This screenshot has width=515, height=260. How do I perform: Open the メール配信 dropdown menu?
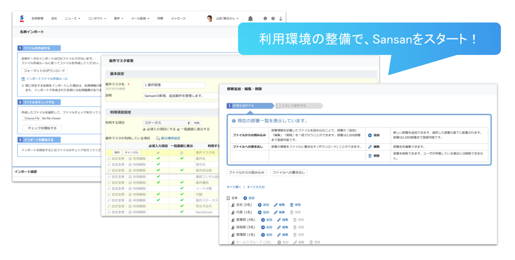tap(140, 19)
